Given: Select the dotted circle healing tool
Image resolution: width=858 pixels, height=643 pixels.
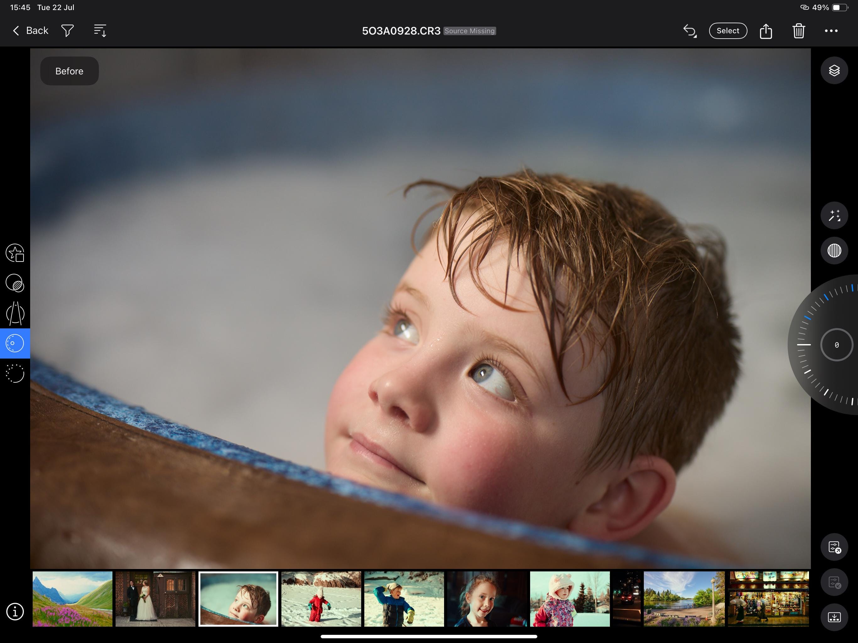Looking at the screenshot, I should click(x=15, y=374).
